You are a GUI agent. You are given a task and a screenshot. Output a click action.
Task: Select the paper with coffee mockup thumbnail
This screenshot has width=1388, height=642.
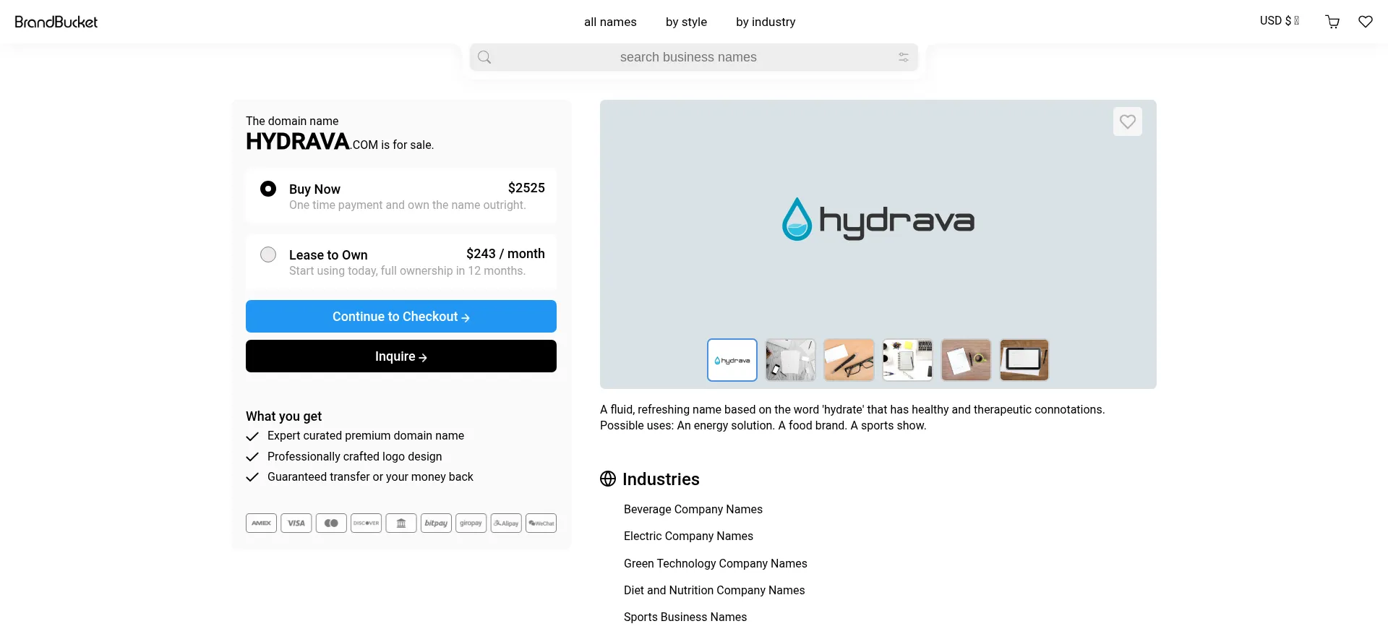click(x=966, y=360)
